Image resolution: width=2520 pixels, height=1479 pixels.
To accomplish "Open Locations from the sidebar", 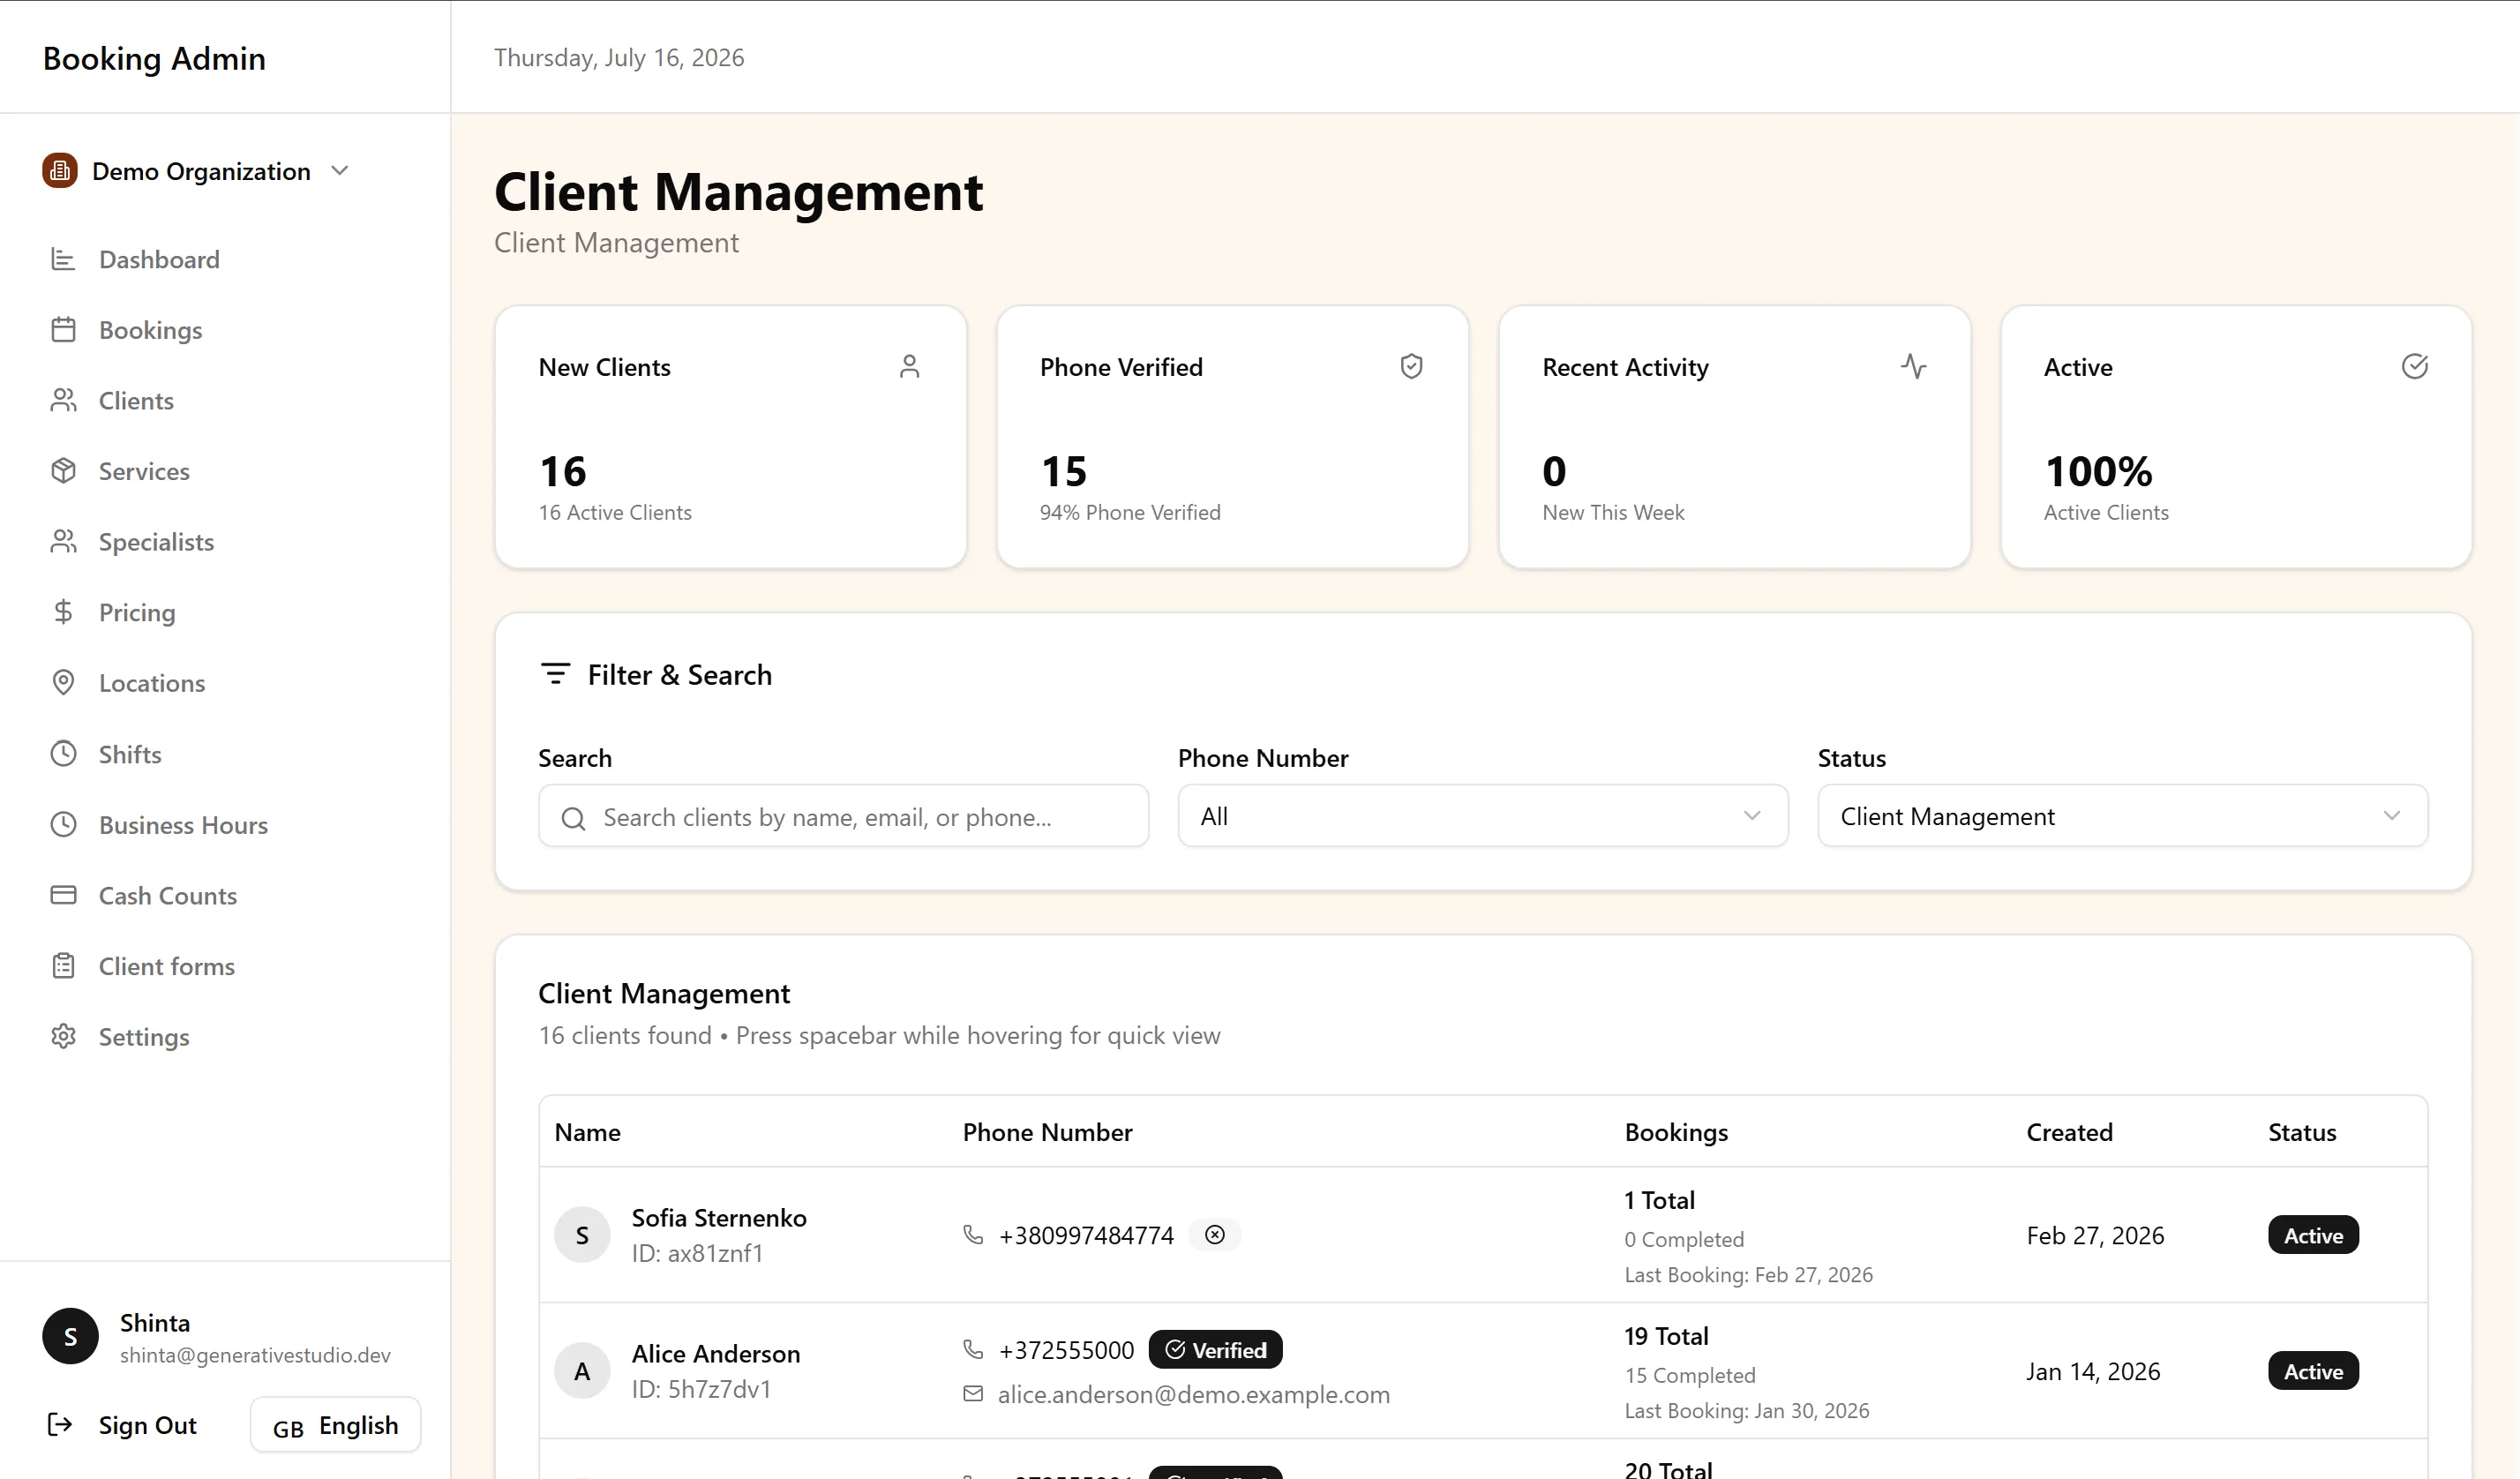I will [152, 683].
